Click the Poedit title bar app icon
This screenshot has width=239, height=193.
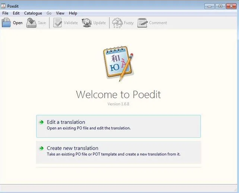[3, 6]
